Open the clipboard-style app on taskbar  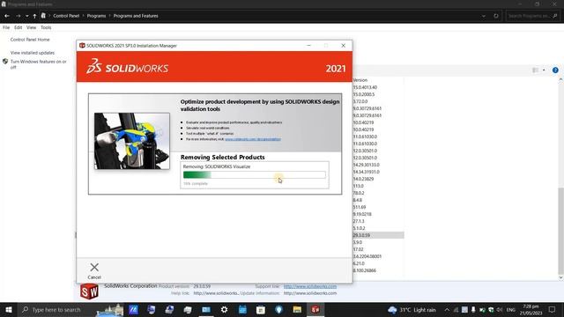261,310
